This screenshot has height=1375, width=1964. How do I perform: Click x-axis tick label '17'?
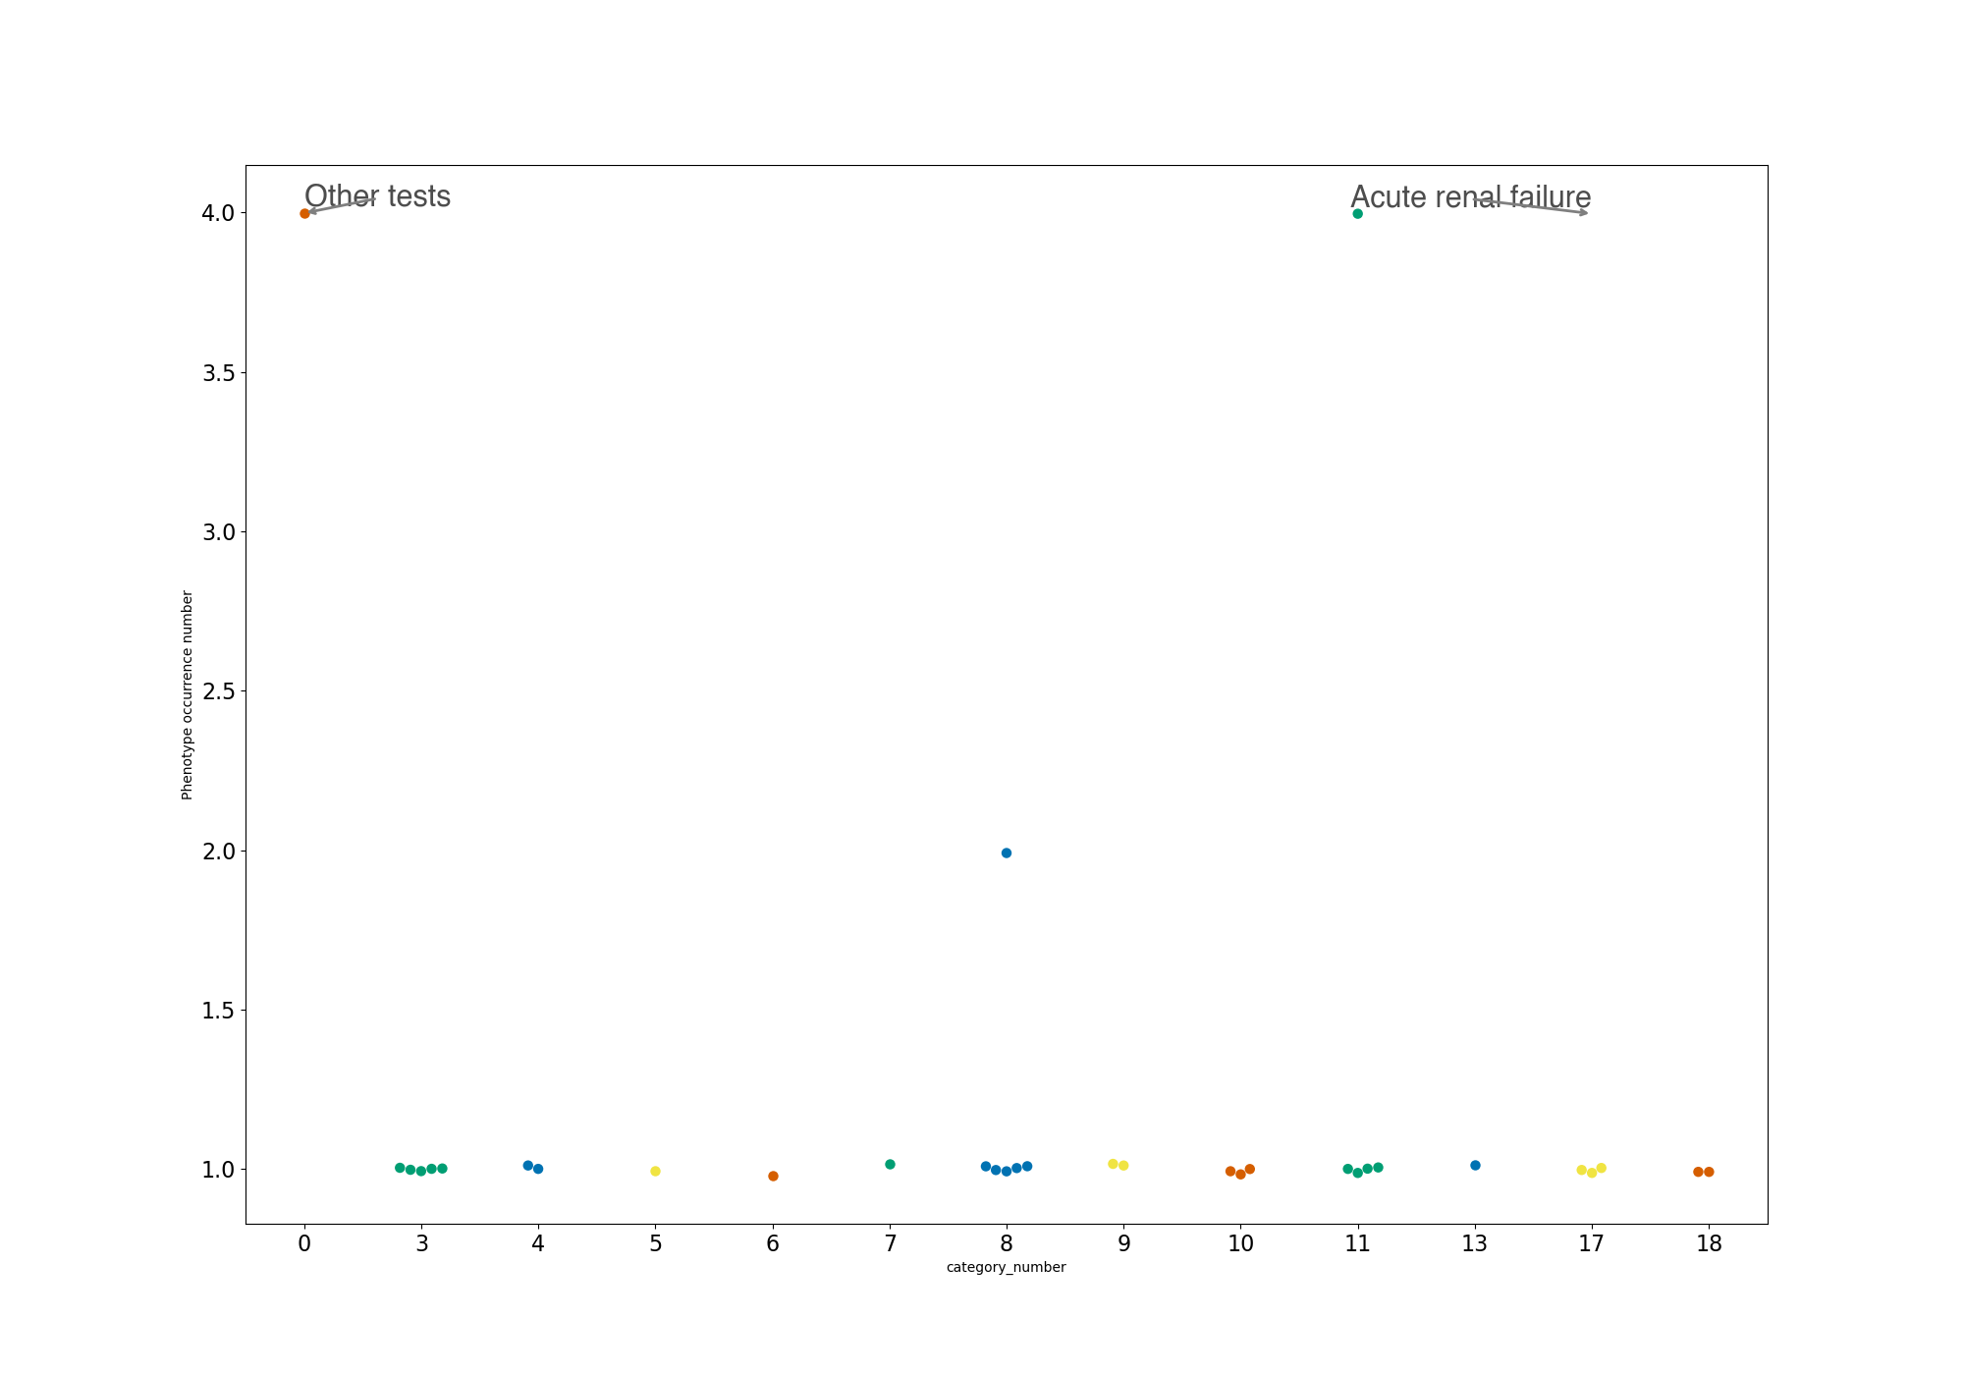tap(1592, 1243)
